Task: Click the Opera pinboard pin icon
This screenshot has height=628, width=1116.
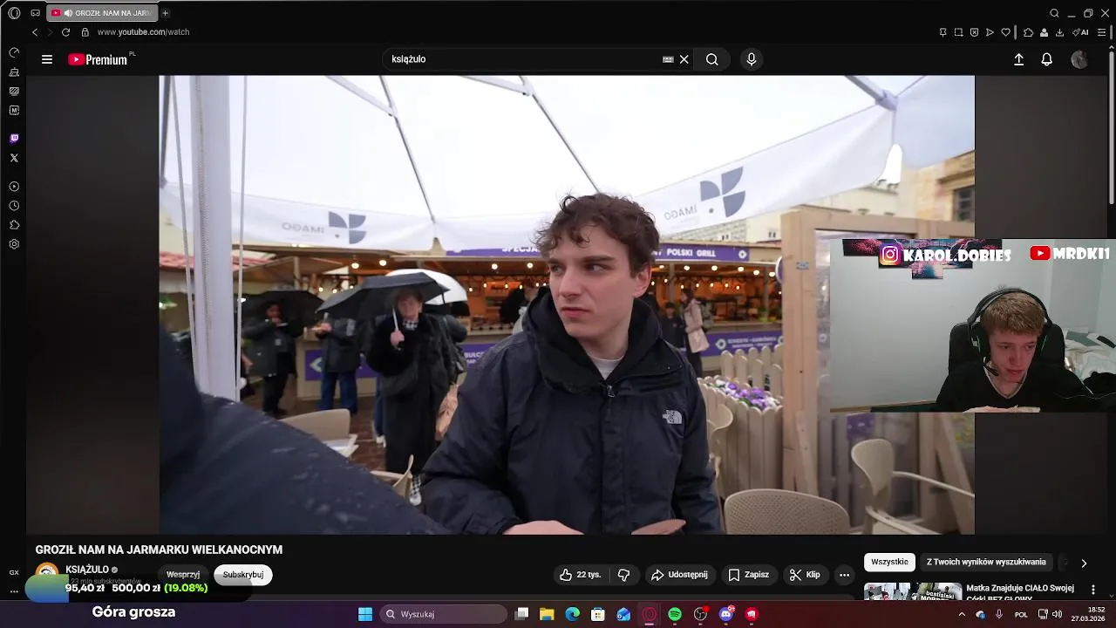Action: pos(942,32)
